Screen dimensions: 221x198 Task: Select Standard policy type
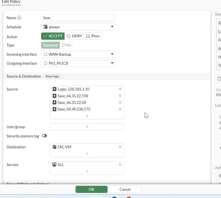50,45
